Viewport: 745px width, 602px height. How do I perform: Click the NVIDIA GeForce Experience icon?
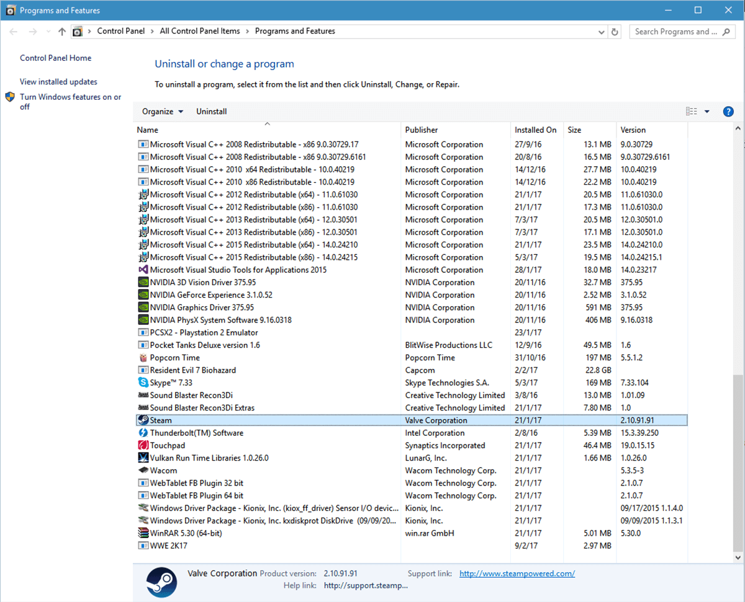[143, 295]
